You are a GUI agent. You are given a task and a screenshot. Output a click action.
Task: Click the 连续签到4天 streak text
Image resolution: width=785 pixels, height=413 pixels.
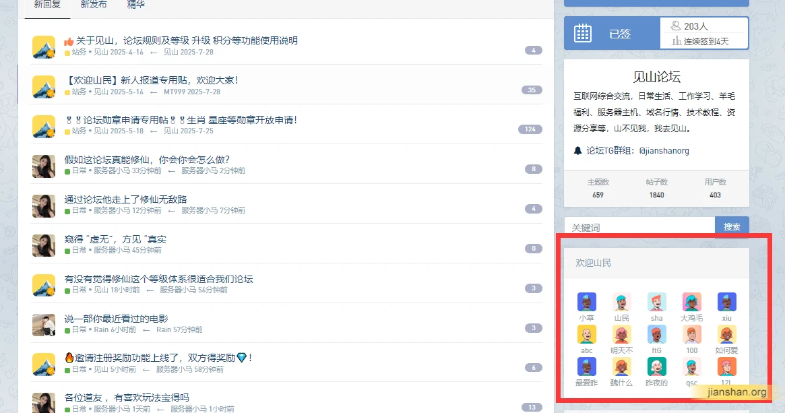pos(706,42)
